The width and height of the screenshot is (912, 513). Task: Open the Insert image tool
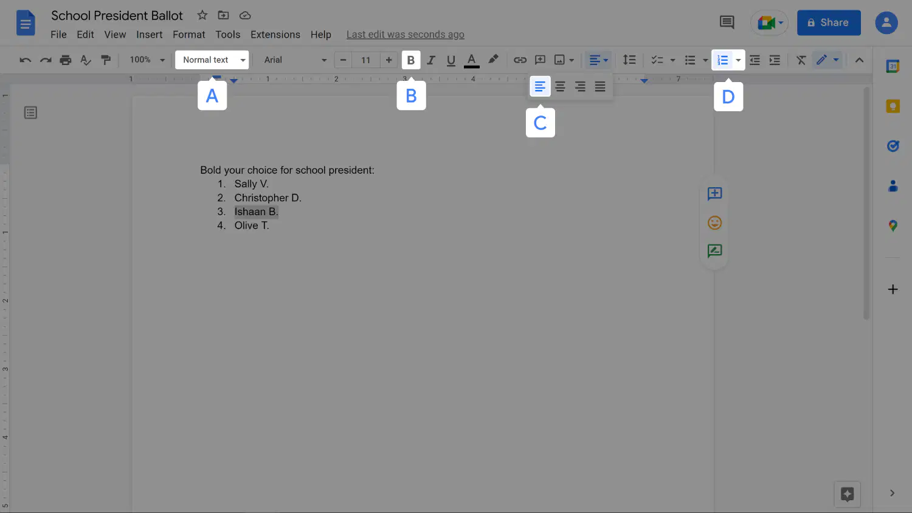(560, 60)
